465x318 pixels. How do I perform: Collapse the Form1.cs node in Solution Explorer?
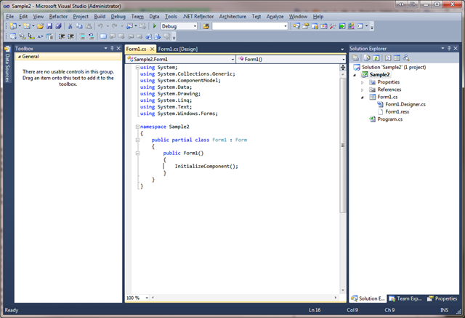(362, 98)
